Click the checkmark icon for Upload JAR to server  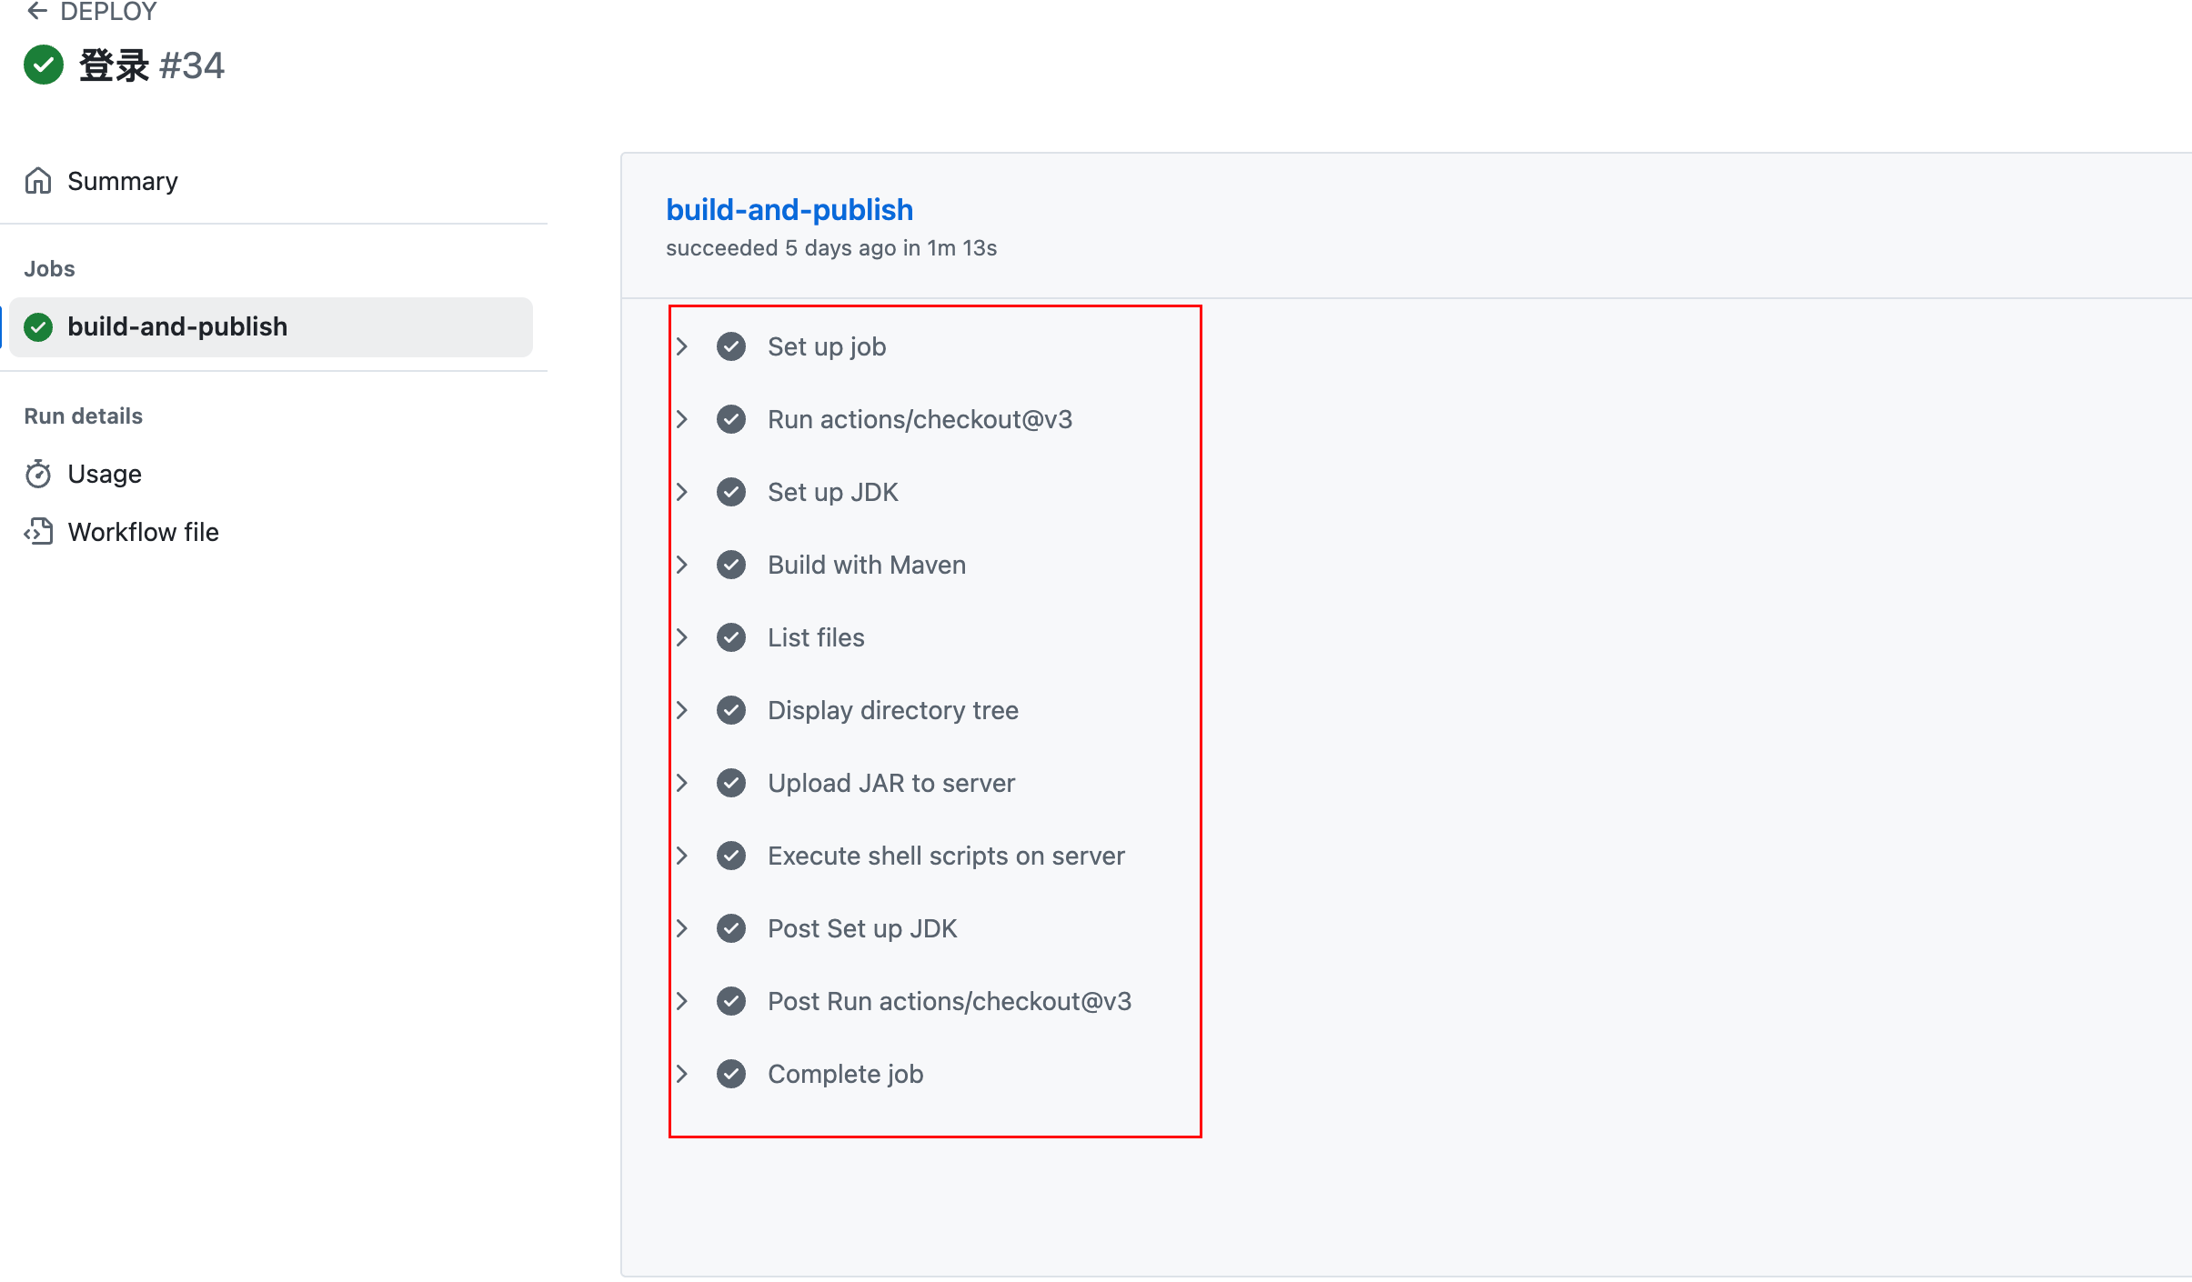(731, 783)
